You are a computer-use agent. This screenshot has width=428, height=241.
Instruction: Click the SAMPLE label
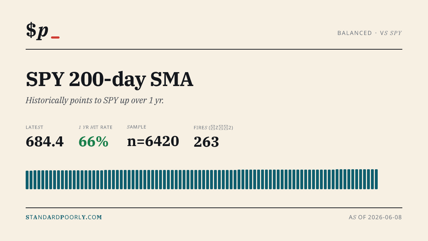tap(137, 127)
